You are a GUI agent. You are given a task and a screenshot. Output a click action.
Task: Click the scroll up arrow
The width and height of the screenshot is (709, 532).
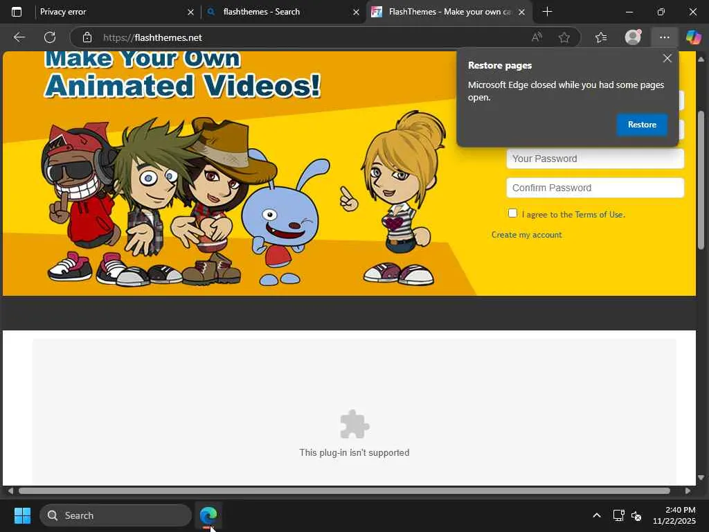coord(701,60)
